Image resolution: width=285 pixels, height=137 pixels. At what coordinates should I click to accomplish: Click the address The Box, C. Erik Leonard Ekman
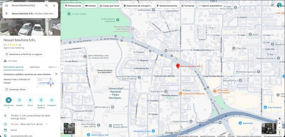(30, 117)
